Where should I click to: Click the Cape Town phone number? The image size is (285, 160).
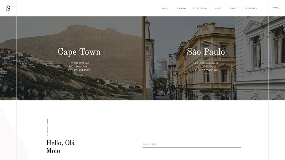[x=79, y=70]
